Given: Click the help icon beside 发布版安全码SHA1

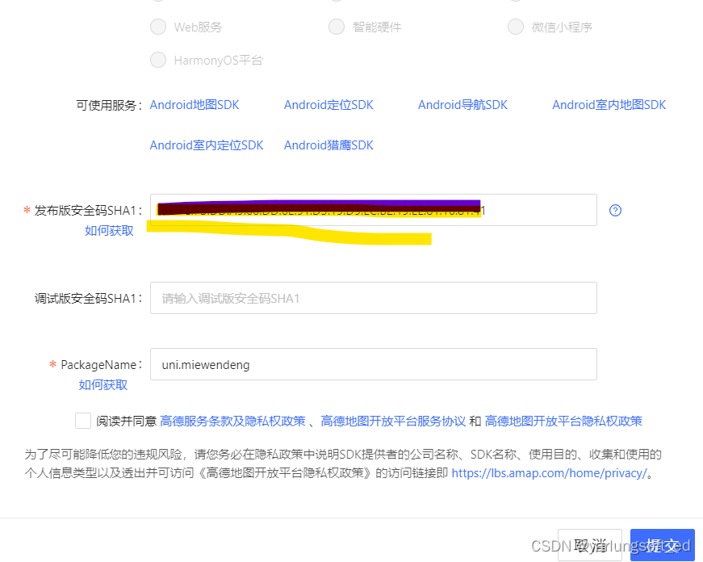Looking at the screenshot, I should 615,210.
